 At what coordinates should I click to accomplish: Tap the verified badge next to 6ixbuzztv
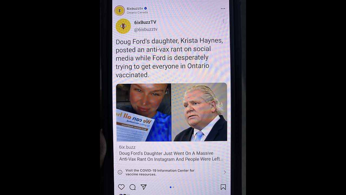[x=145, y=8]
